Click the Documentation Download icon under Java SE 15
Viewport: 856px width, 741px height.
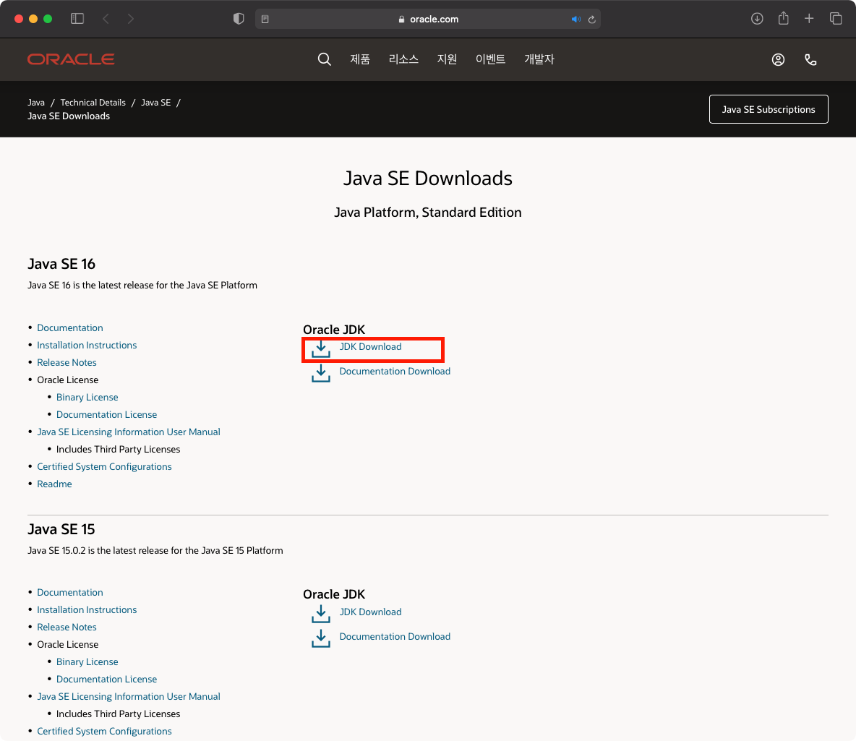point(321,638)
